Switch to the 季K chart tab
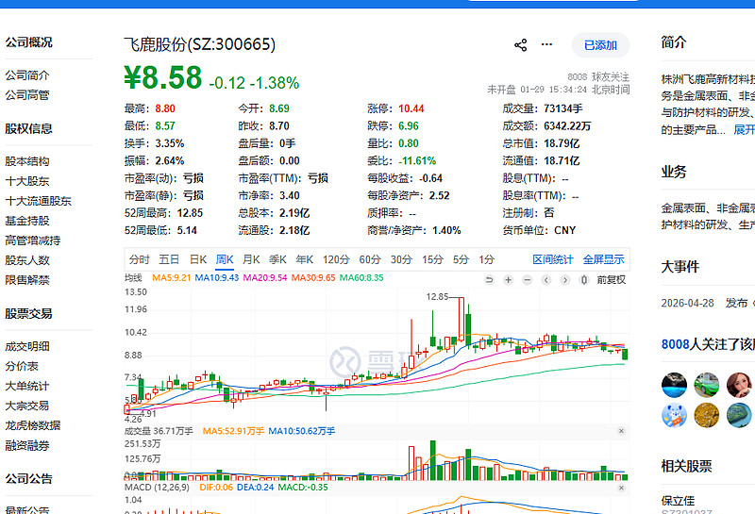This screenshot has height=514, width=755. 277,260
